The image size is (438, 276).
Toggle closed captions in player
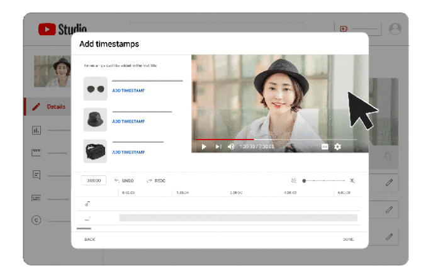[x=325, y=146]
